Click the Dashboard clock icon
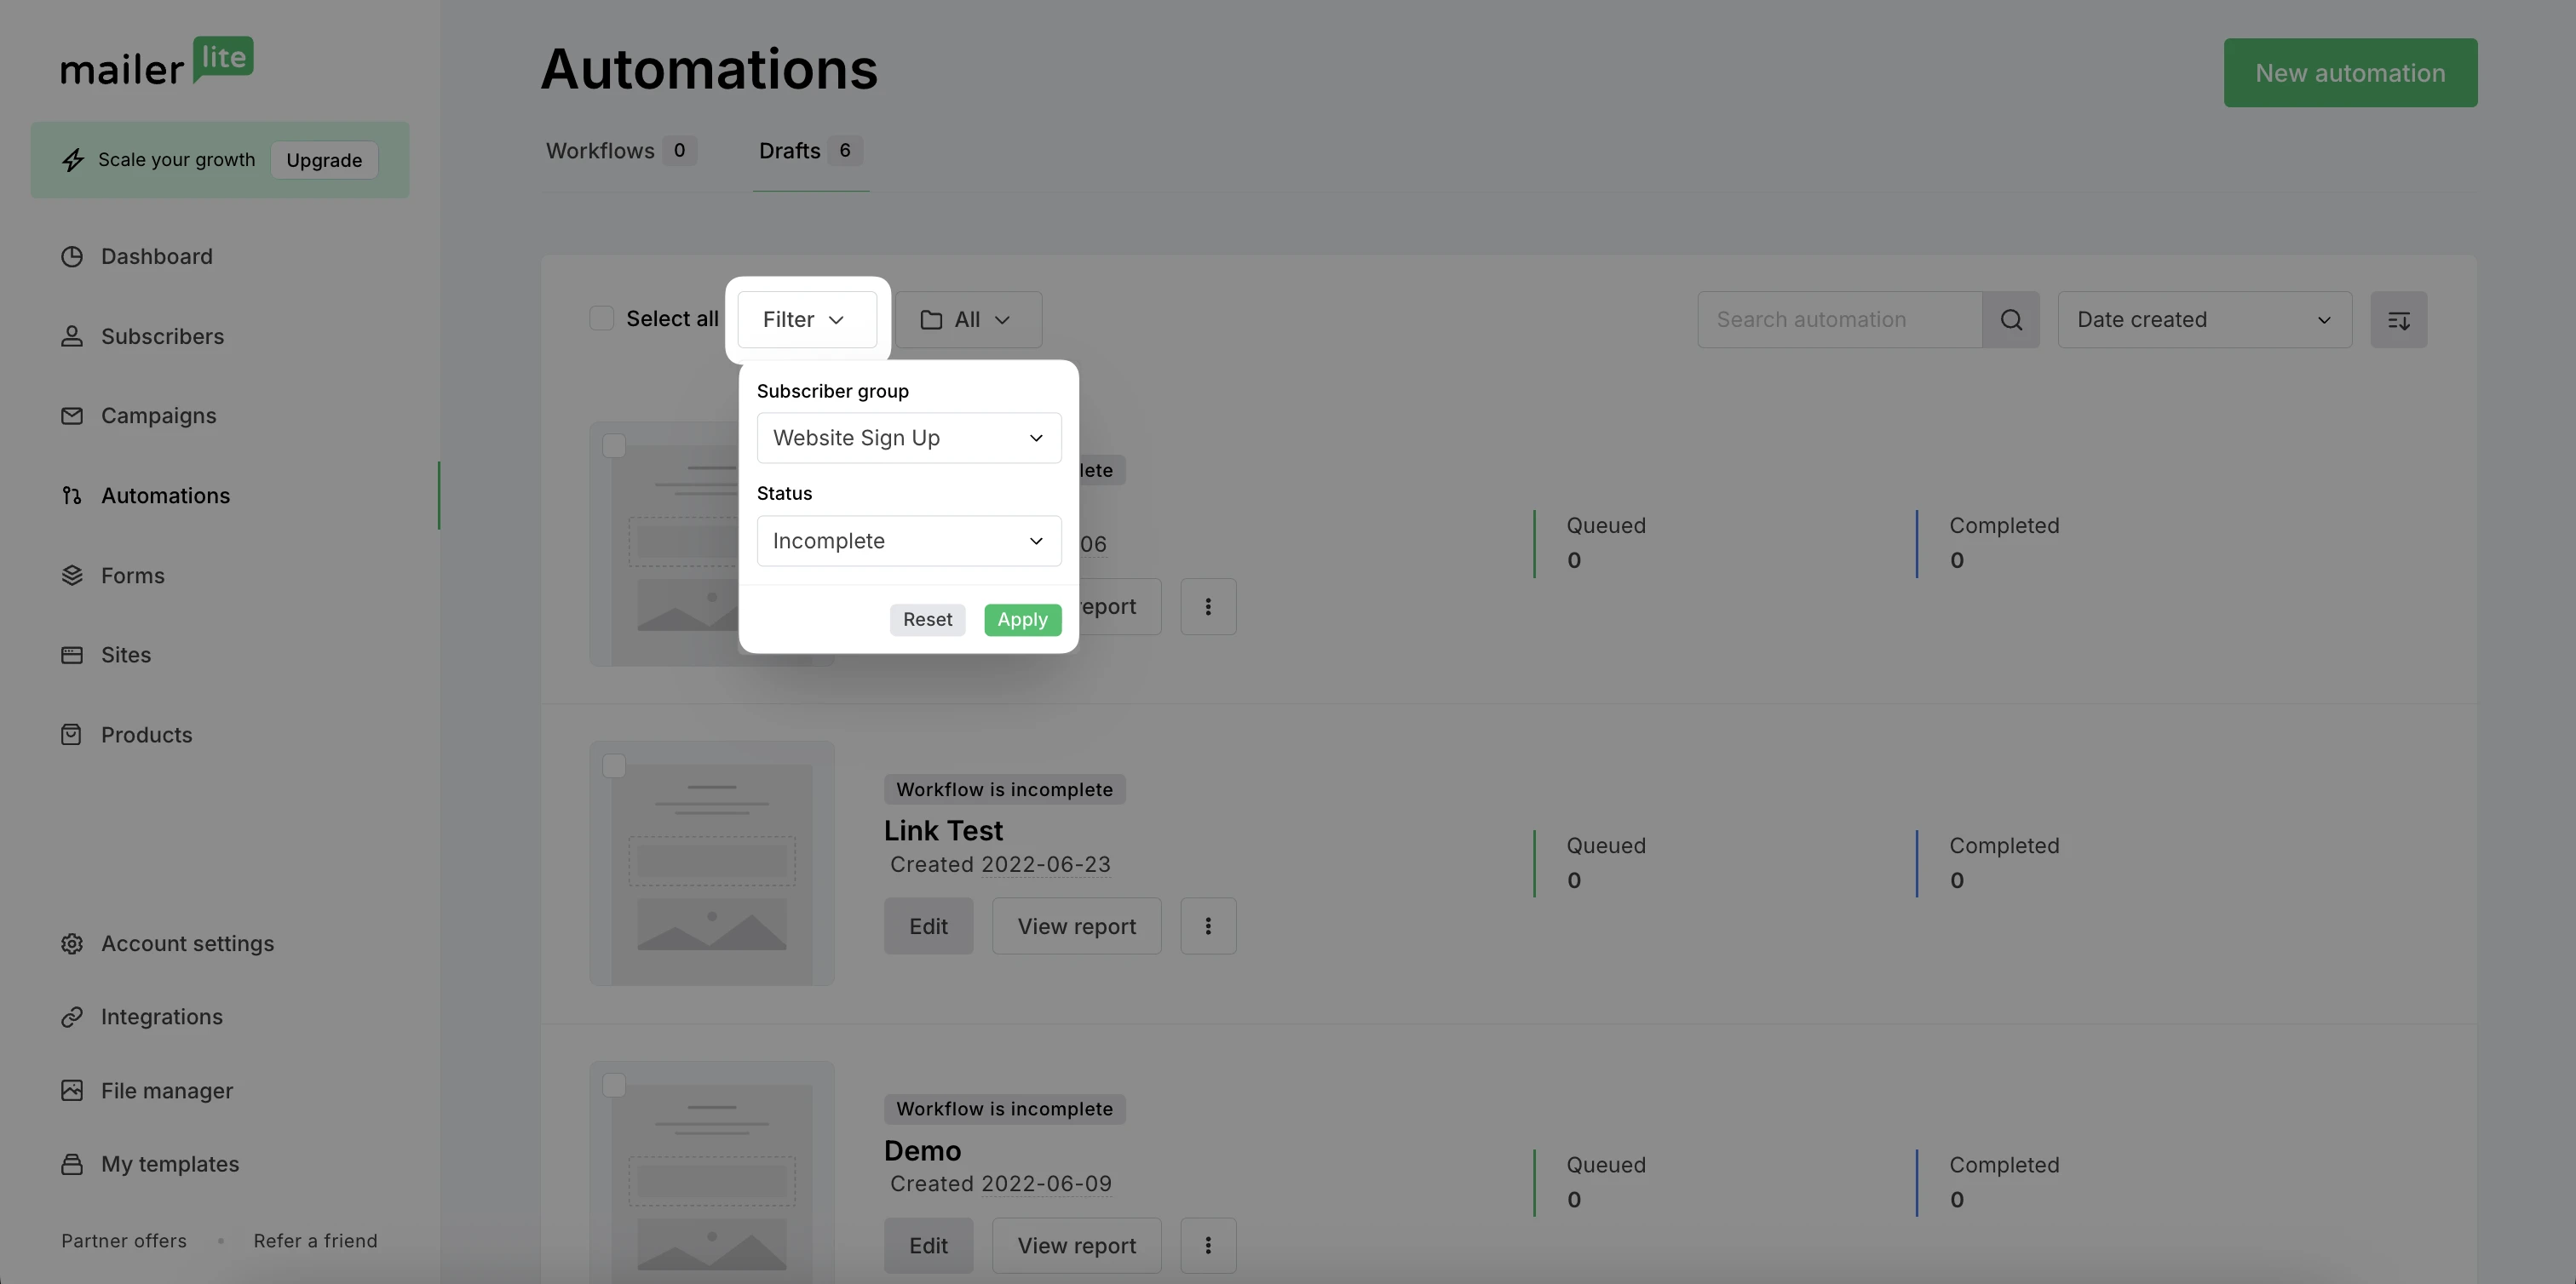This screenshot has width=2576, height=1284. 72,257
